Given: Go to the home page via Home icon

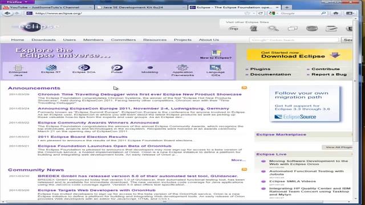Looking at the screenshot, I should [336, 13].
